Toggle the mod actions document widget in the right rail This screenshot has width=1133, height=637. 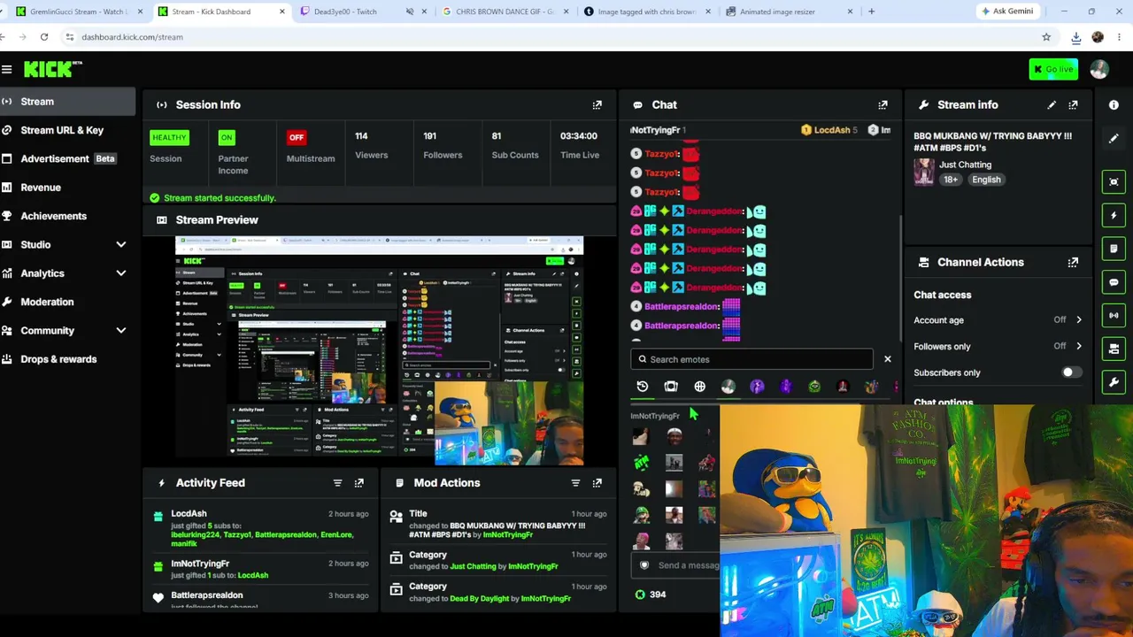point(1114,249)
